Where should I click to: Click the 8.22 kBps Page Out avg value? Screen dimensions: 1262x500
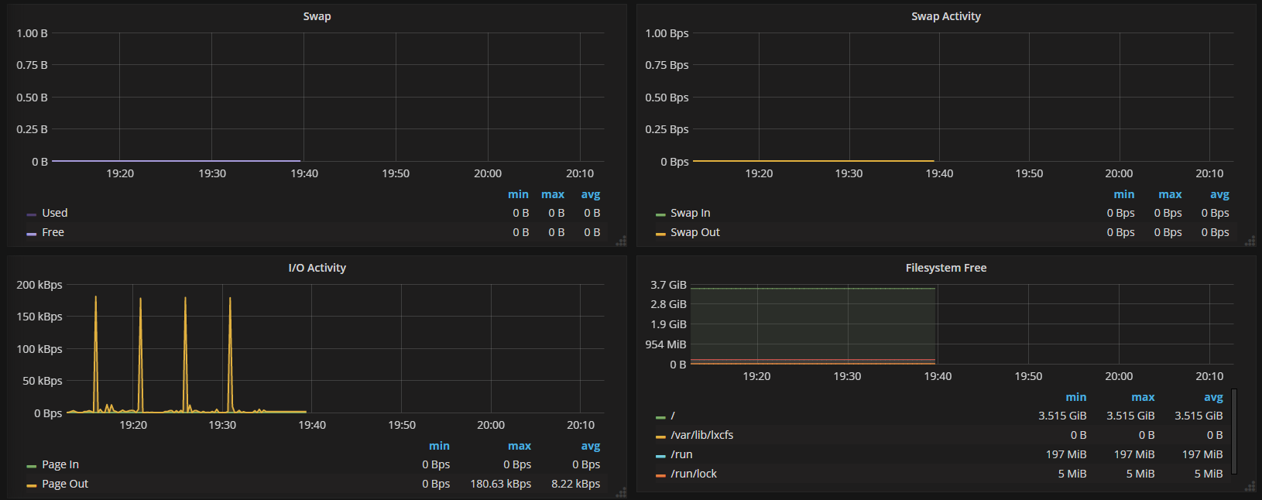(x=575, y=484)
